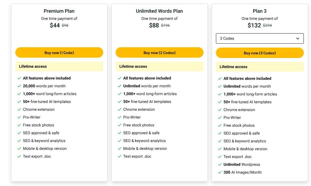Click Lifetime access banner in Plan 3
This screenshot has width=311, height=186.
(x=260, y=67)
